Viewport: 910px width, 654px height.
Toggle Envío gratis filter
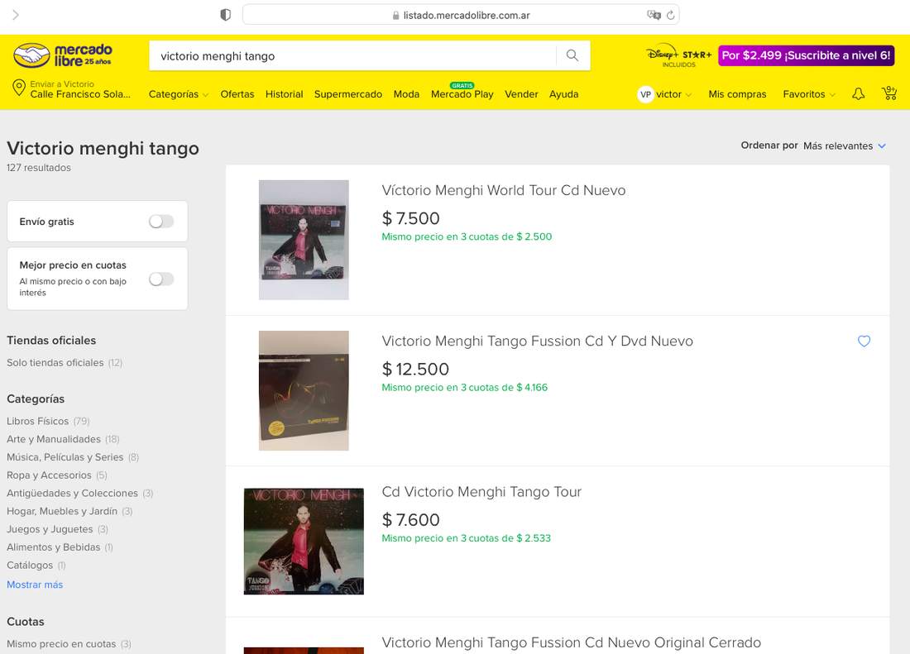pos(161,222)
